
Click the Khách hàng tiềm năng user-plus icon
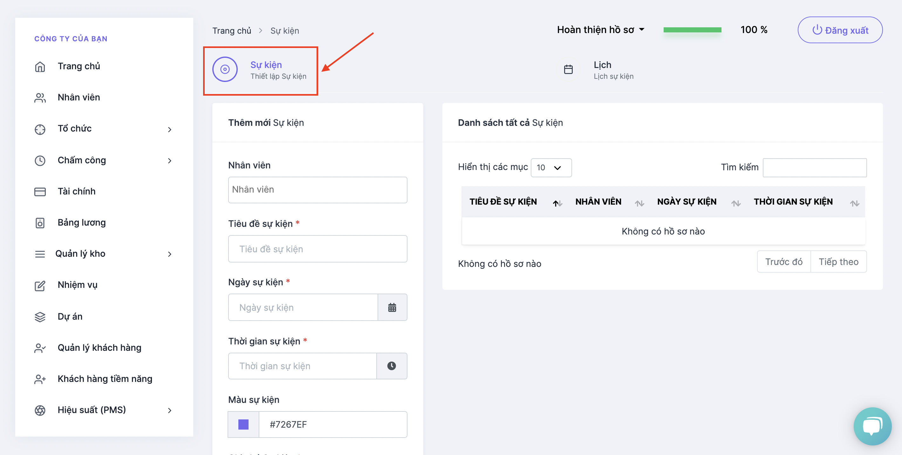(40, 379)
